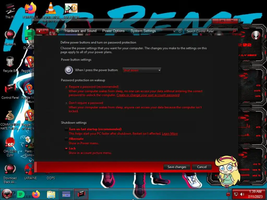Click Save changes button
The height and width of the screenshot is (200, 267).
point(177,167)
